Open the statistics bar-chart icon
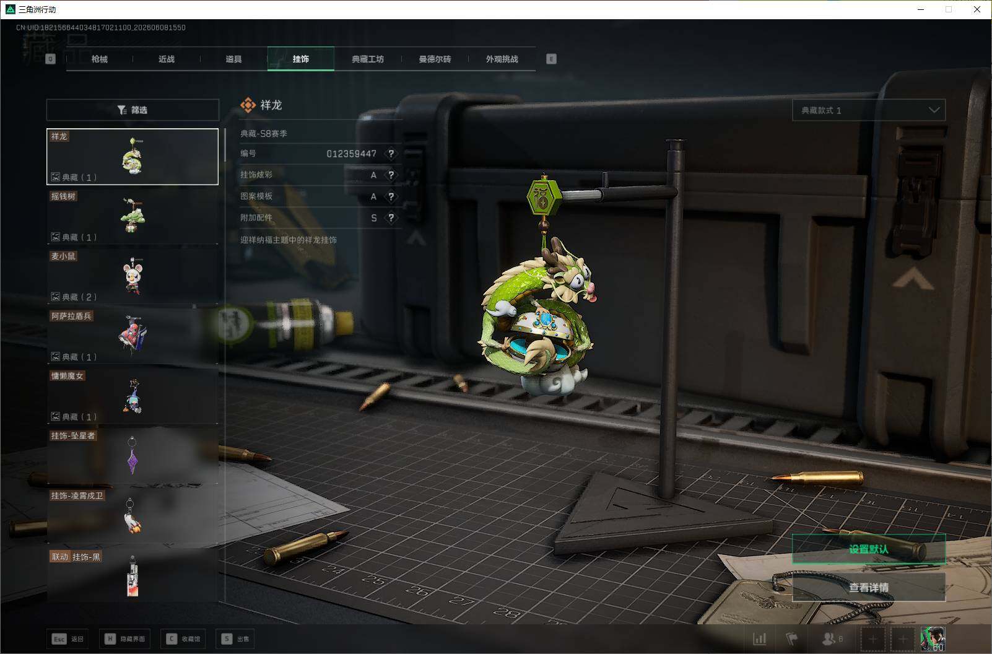The height and width of the screenshot is (654, 992). [760, 639]
